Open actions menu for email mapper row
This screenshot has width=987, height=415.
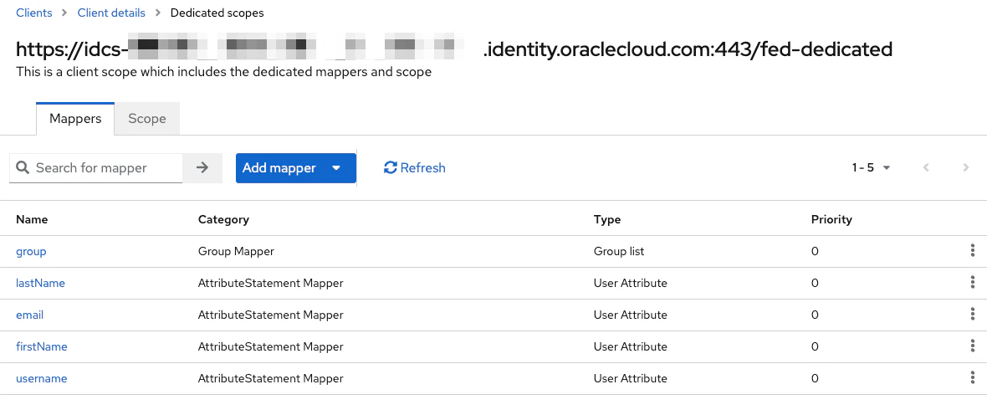click(973, 315)
